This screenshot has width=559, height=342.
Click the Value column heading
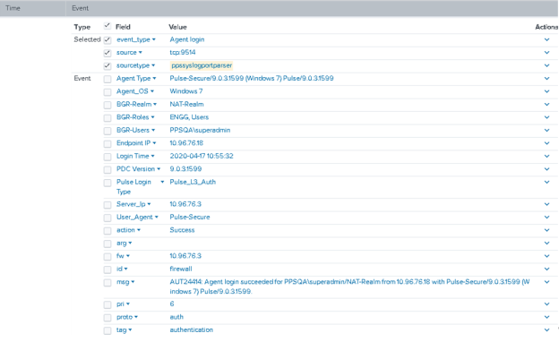click(177, 27)
